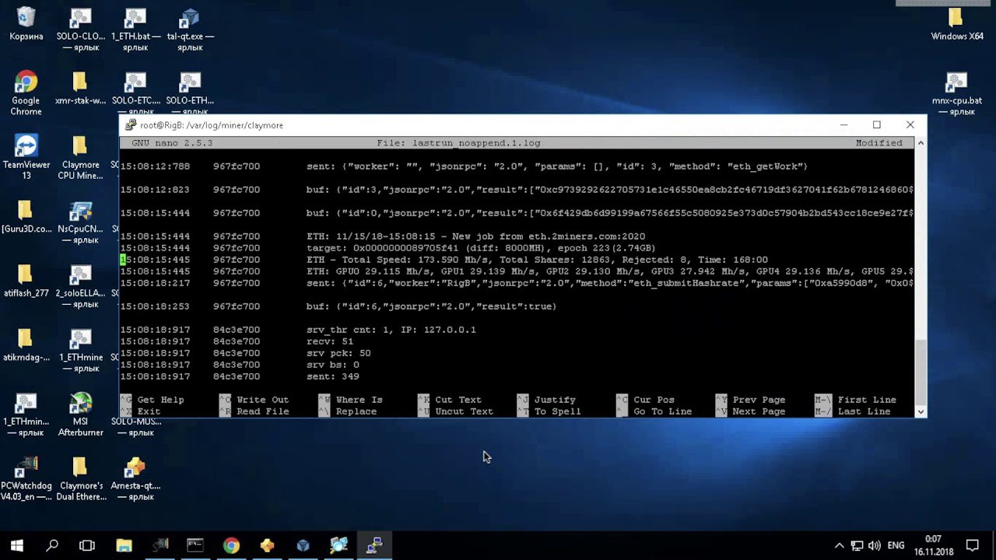Viewport: 996px width, 560px height.
Task: Open File Explorer from the taskbar
Action: (x=123, y=545)
